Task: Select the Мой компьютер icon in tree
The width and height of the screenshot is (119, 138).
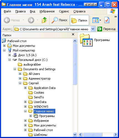Action: click(9, 50)
